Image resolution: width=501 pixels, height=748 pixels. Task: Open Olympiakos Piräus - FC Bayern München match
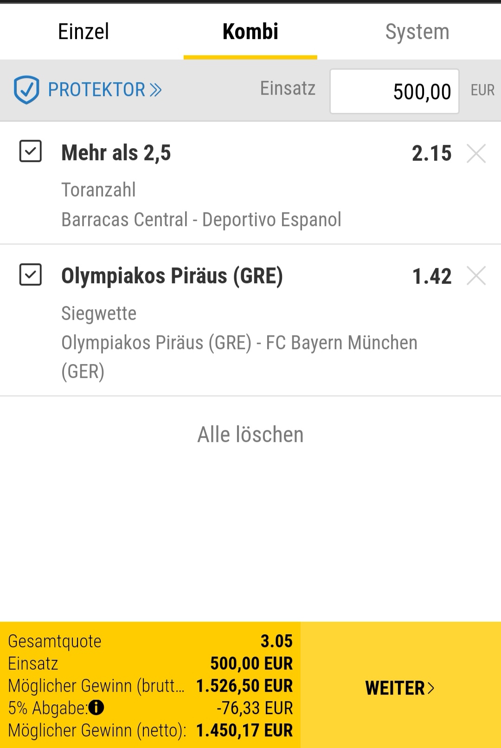click(x=239, y=357)
